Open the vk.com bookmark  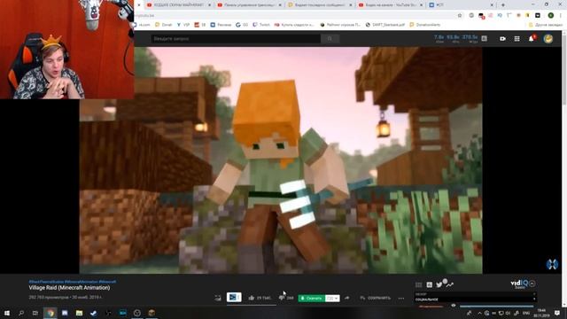click(x=142, y=25)
